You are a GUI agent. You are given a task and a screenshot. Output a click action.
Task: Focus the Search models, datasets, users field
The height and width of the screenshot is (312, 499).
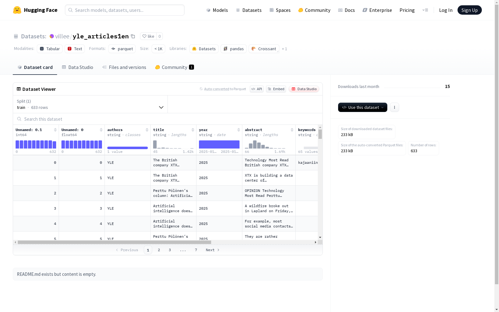pyautogui.click(x=125, y=10)
